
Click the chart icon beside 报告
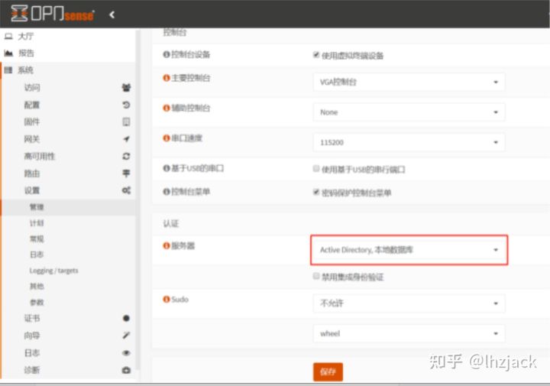8,53
